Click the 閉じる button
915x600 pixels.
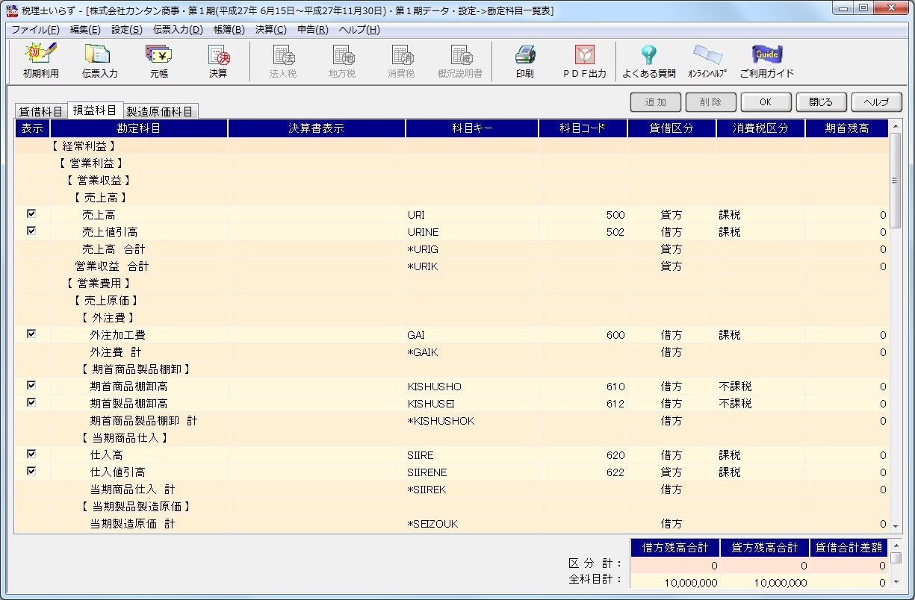tap(820, 102)
